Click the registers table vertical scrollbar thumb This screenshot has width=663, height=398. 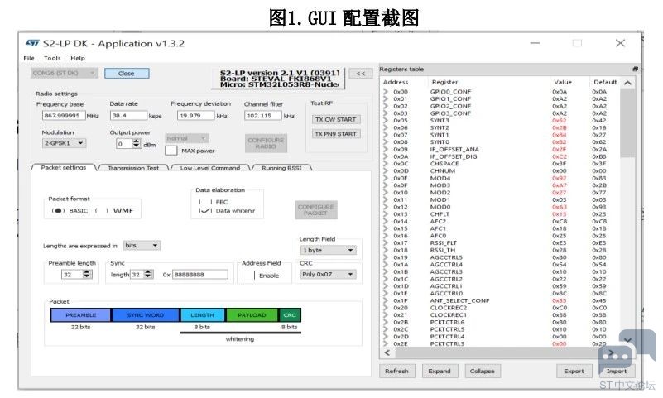pyautogui.click(x=627, y=122)
